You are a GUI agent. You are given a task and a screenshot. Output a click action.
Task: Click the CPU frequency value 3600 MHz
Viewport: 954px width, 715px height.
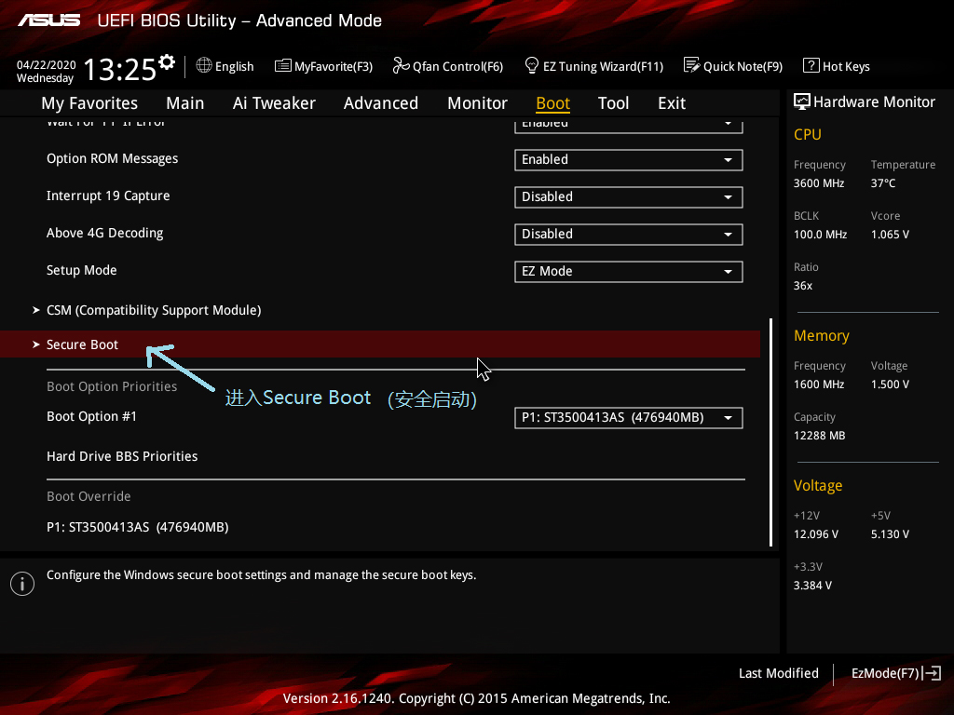pyautogui.click(x=819, y=183)
